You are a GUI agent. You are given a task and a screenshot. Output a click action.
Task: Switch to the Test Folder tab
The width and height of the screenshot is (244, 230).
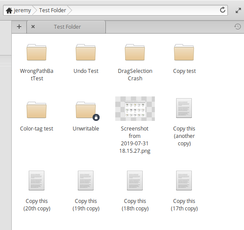66,27
